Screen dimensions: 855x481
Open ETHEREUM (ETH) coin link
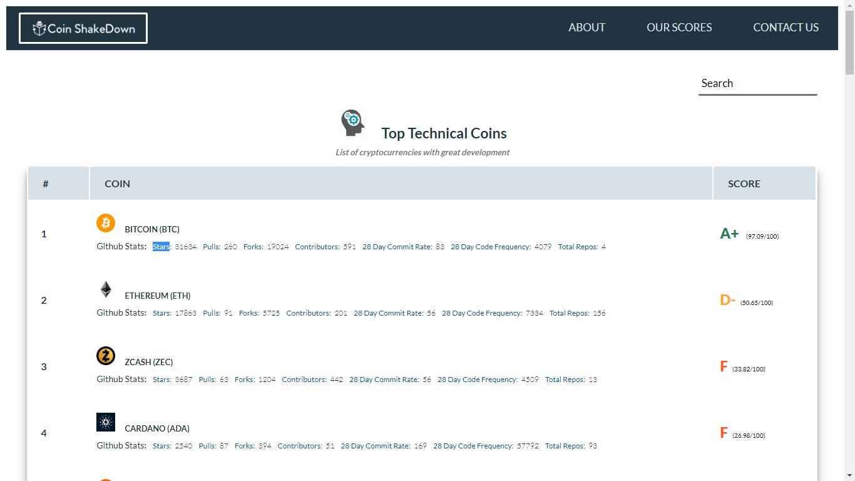[x=158, y=296]
